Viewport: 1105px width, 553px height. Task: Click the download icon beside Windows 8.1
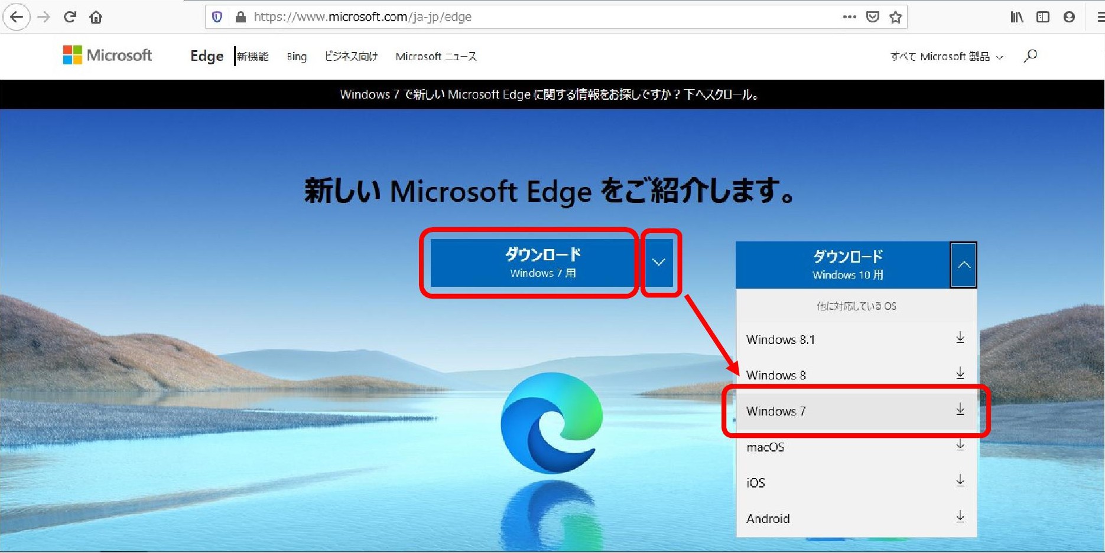(960, 338)
